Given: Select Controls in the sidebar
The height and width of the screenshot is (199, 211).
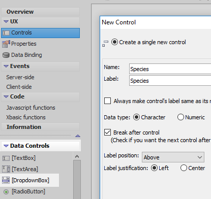Looking at the screenshot, I should click(41, 33).
